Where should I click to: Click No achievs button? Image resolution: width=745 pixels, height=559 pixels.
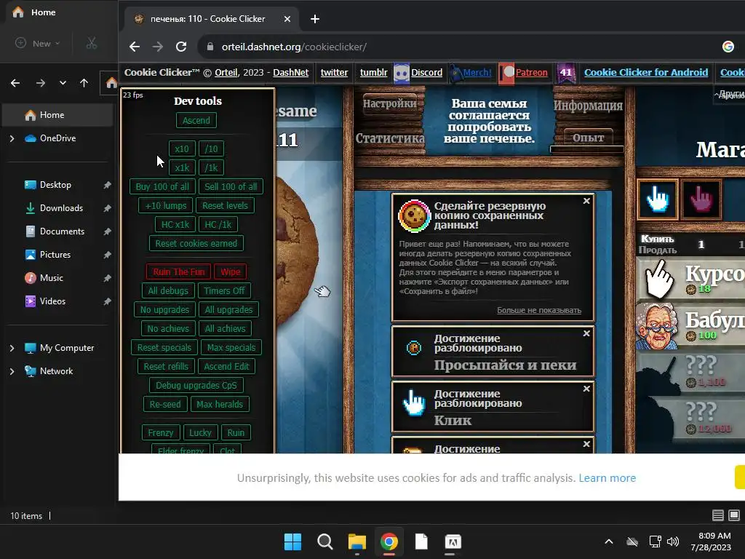[x=168, y=328]
